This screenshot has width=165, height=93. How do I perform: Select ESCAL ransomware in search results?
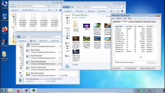44,68
